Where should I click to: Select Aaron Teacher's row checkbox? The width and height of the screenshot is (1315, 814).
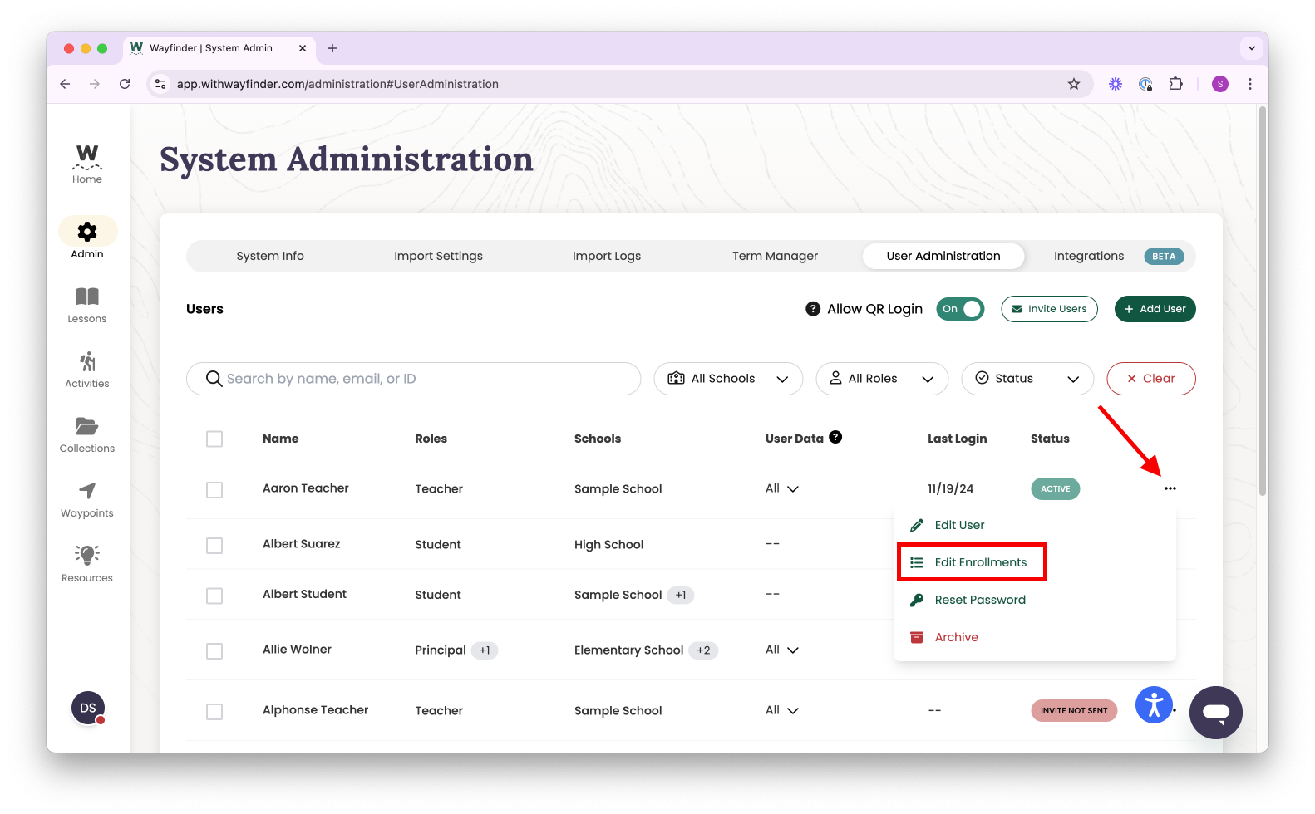[214, 490]
